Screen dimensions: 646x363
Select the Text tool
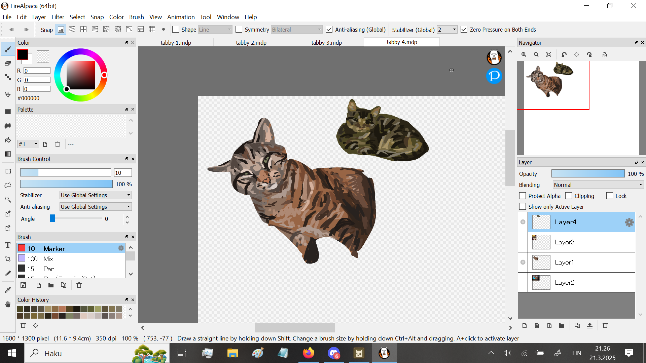(x=8, y=245)
